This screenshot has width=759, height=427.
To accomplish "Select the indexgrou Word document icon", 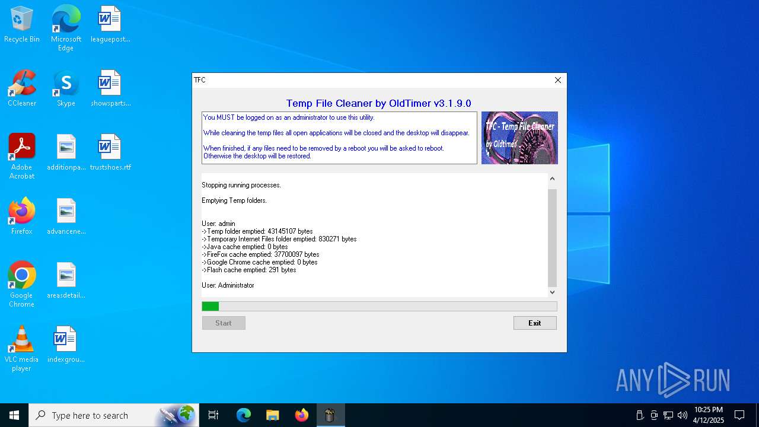I will click(x=66, y=345).
